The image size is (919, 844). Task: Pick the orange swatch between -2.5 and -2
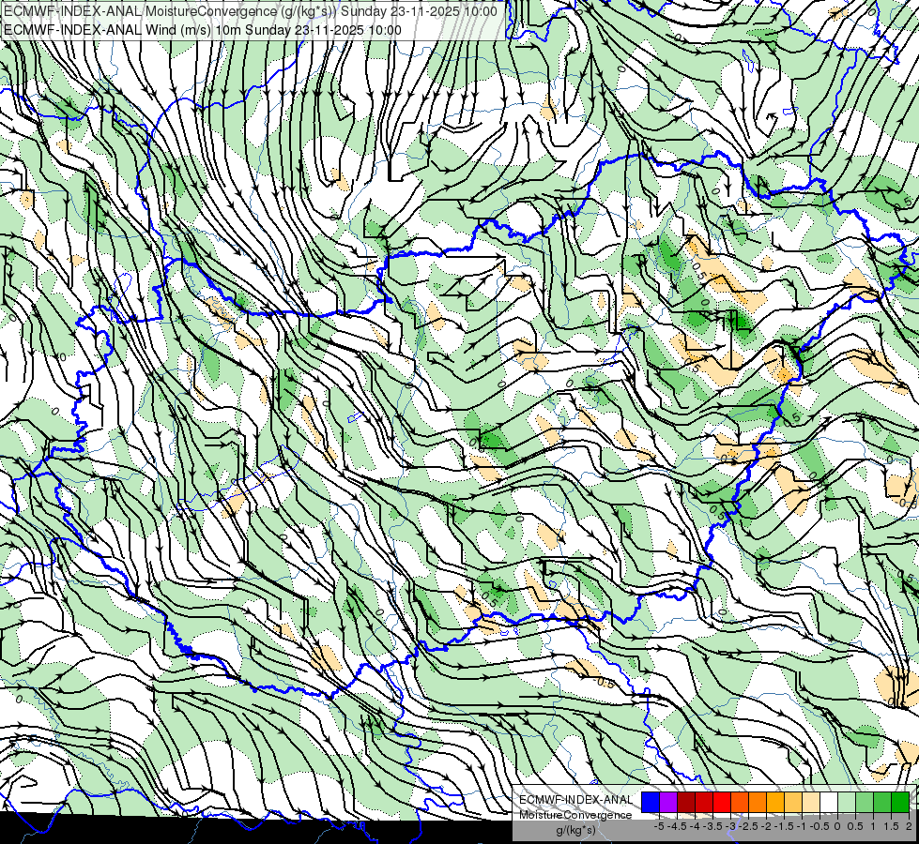758,802
